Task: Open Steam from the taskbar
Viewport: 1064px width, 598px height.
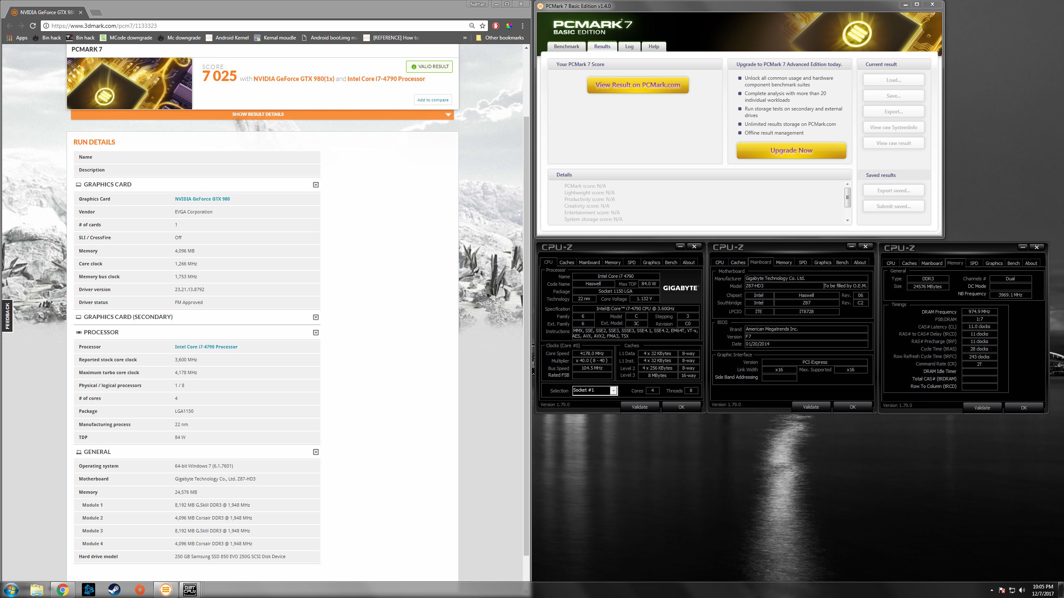Action: click(x=114, y=589)
